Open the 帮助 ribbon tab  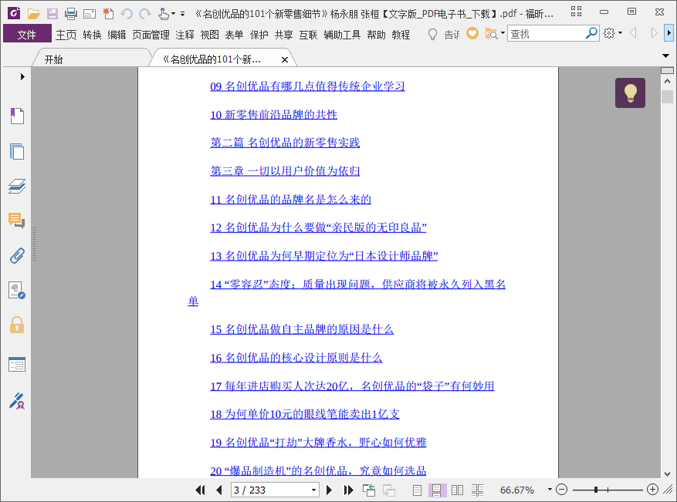(x=376, y=35)
